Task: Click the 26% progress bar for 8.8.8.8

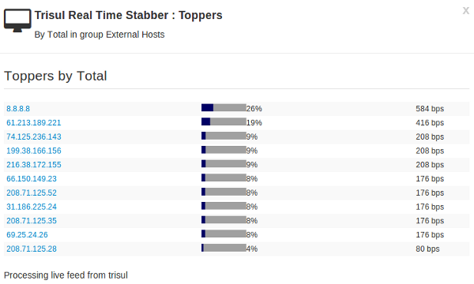Action: (224, 107)
